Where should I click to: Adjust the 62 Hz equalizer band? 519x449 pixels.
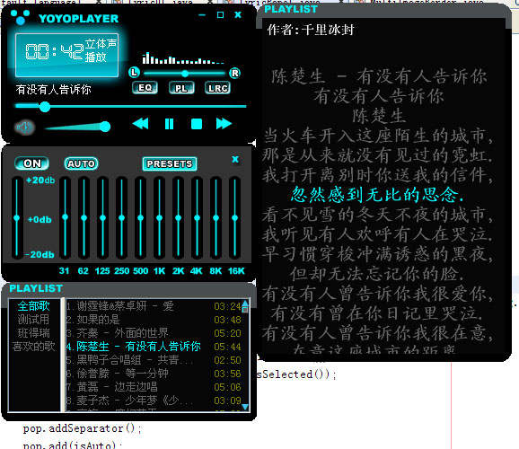pos(84,217)
